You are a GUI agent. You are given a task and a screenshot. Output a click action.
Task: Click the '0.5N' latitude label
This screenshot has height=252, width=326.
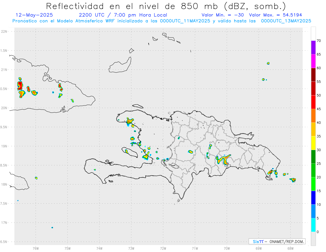4,89
